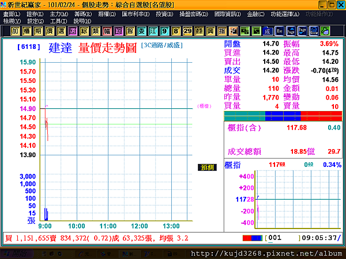346x259 pixels.
Task: Click the 總量 value 110
Action: click(273, 89)
